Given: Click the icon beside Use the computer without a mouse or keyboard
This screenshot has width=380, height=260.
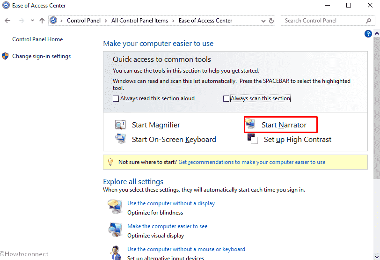Looking at the screenshot, I should pyautogui.click(x=116, y=253).
